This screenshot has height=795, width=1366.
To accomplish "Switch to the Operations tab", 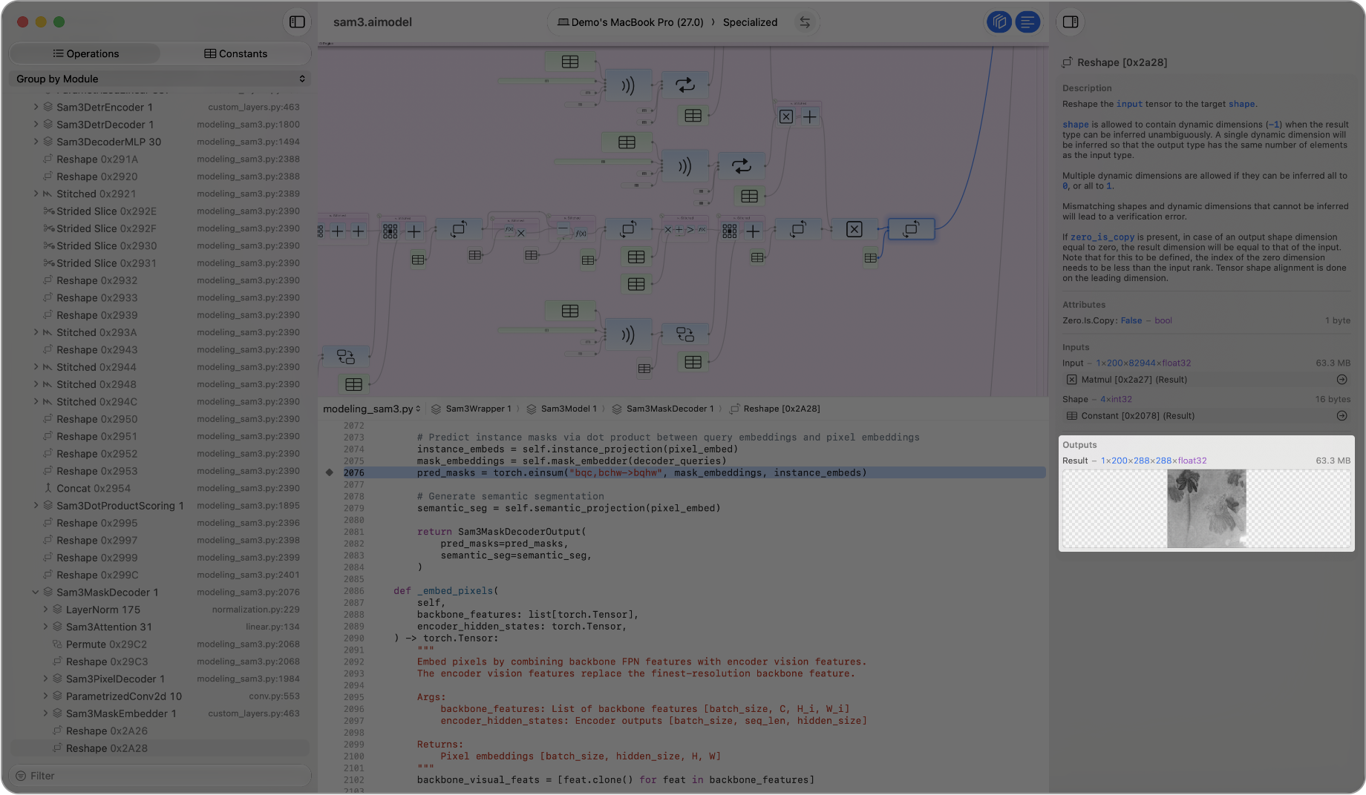I will pyautogui.click(x=85, y=53).
